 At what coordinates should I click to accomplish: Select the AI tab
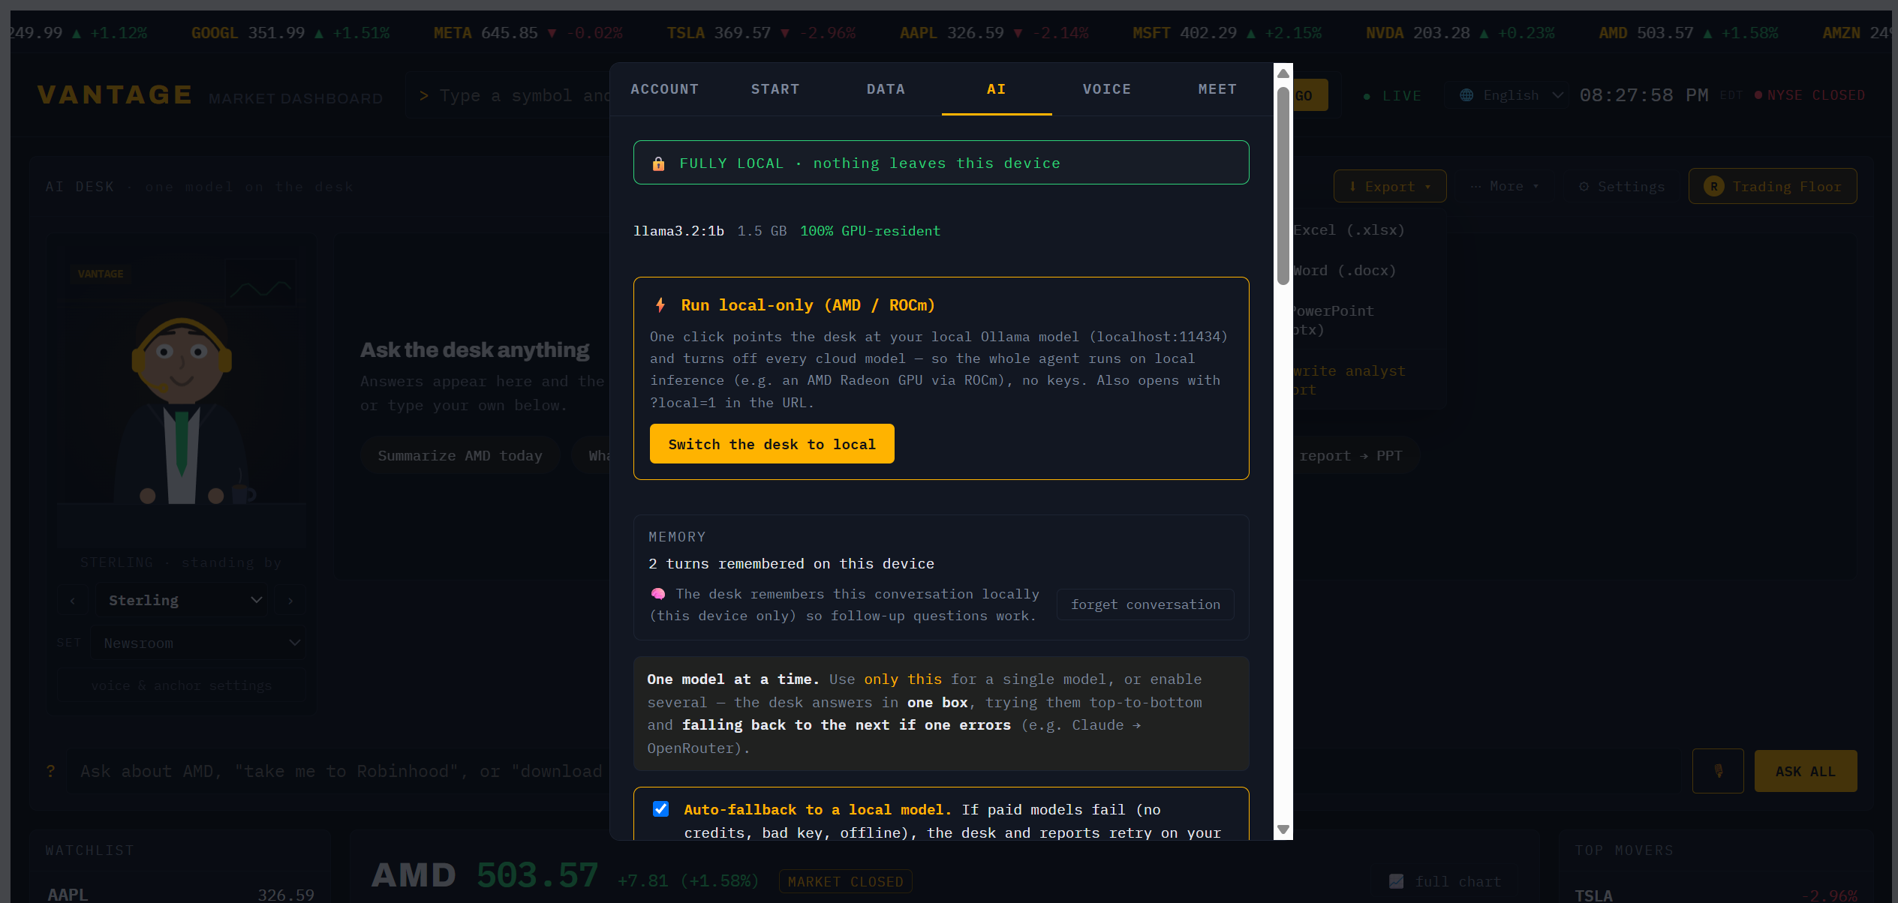click(997, 89)
